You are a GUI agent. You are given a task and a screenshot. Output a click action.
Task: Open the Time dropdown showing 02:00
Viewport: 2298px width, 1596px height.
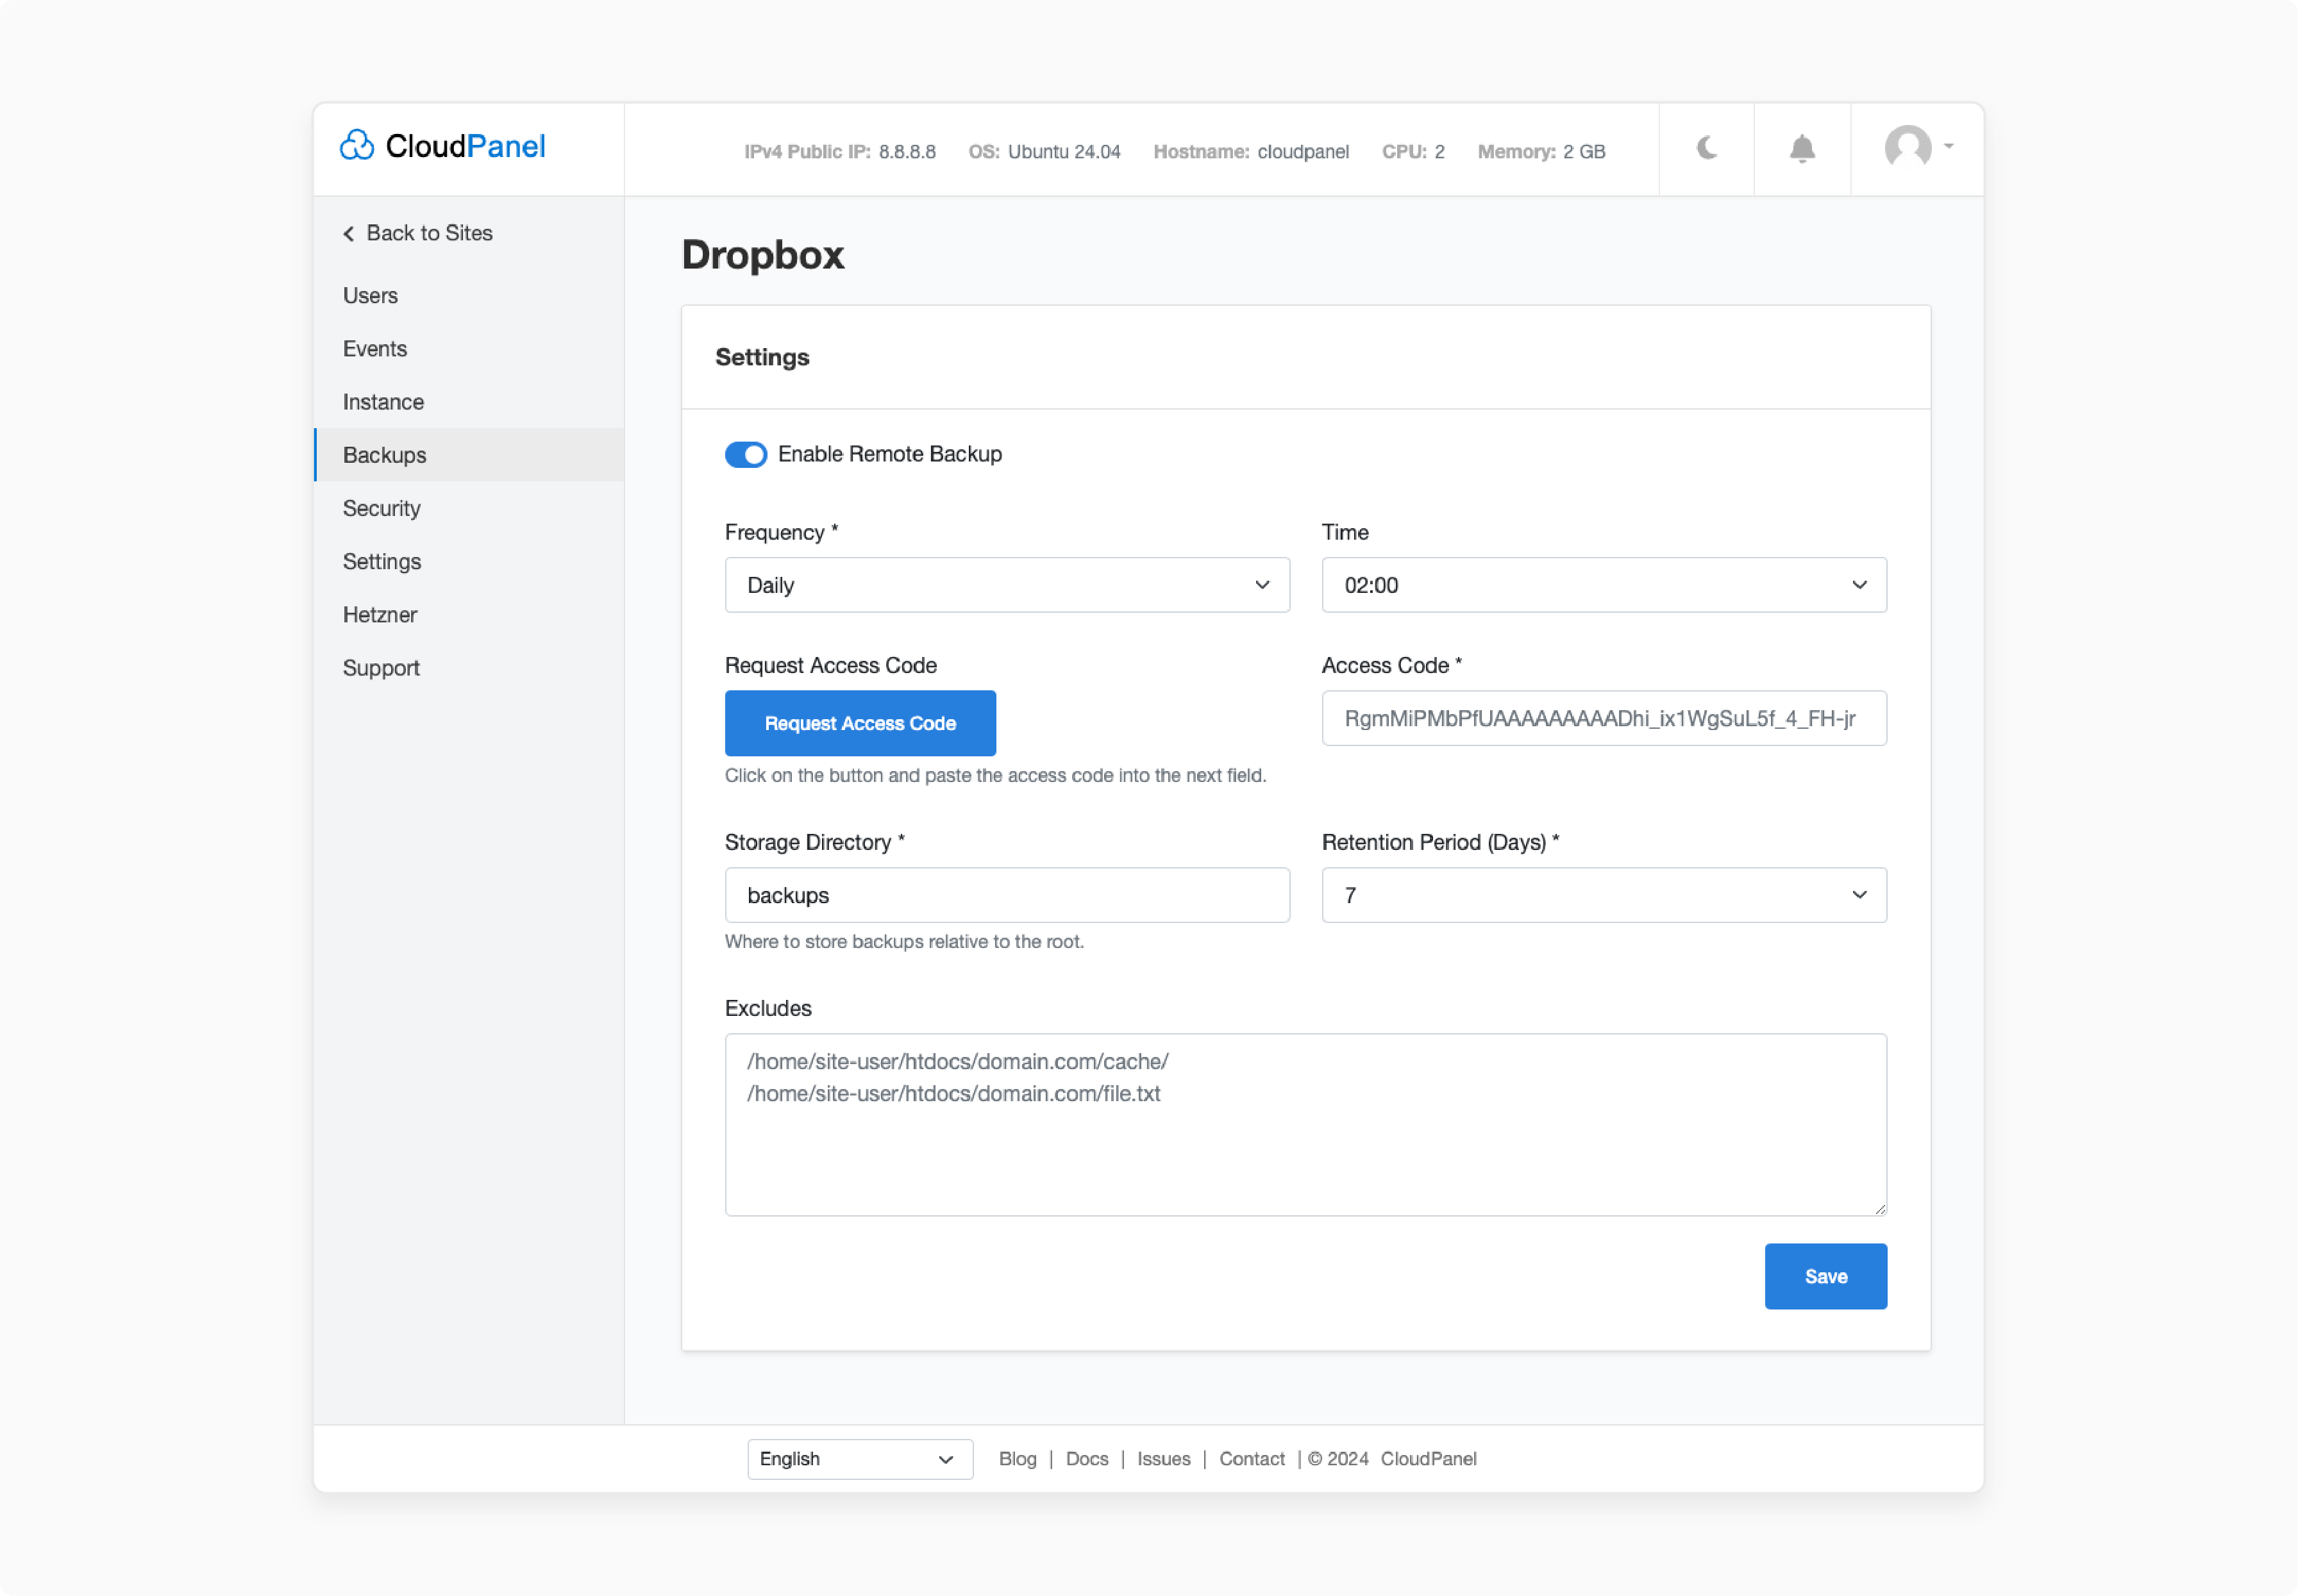pyautogui.click(x=1604, y=585)
